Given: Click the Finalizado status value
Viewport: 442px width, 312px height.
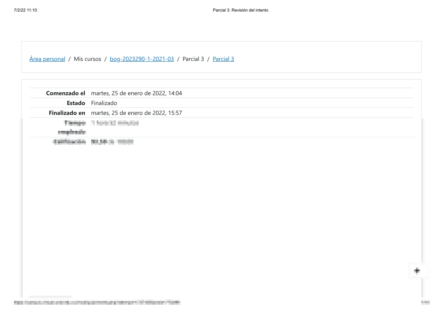Looking at the screenshot, I should (x=104, y=103).
